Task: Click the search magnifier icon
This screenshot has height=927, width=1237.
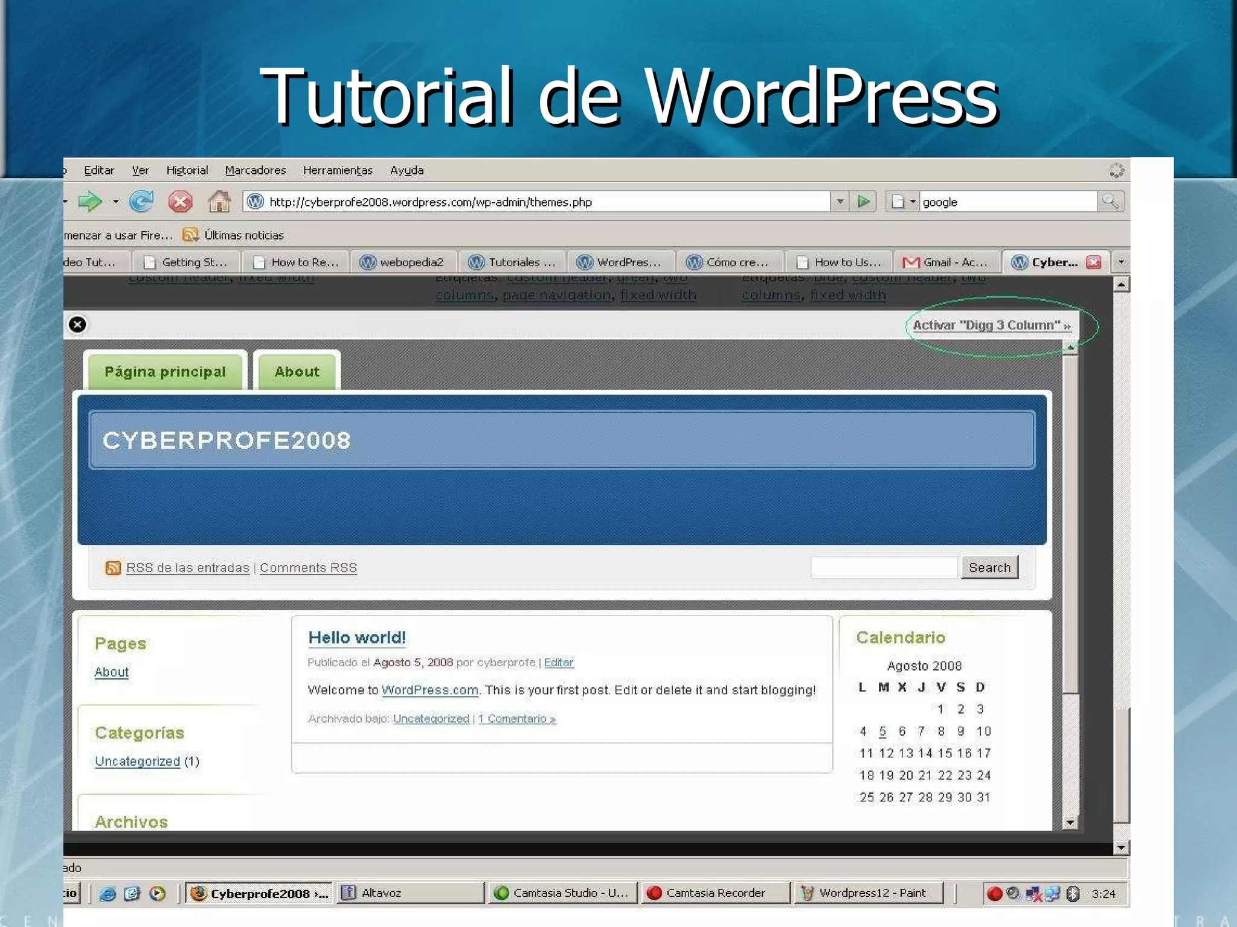Action: 1110,202
